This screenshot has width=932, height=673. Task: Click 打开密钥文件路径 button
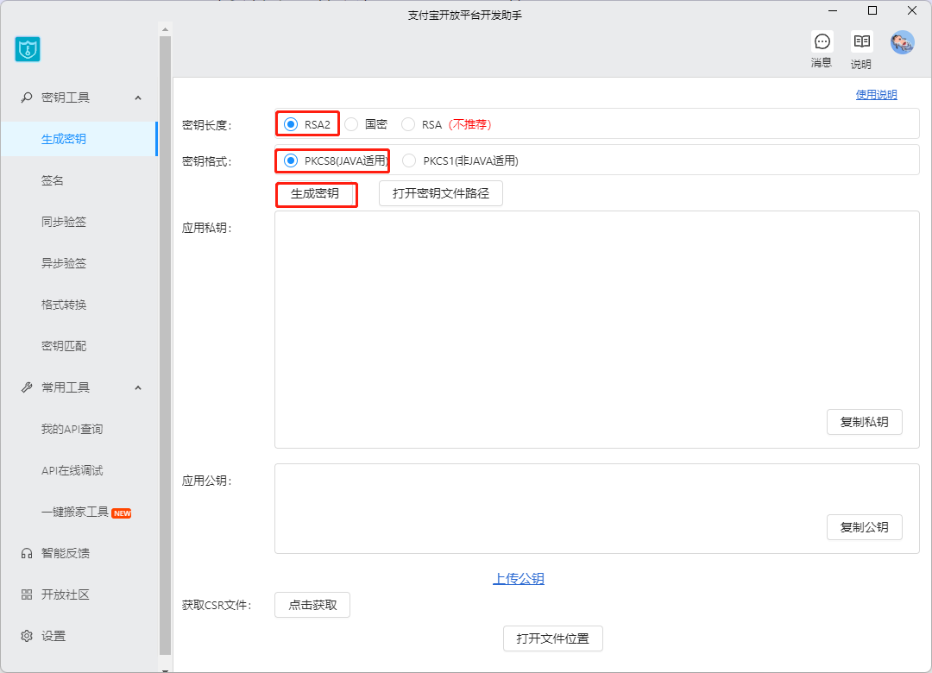pos(441,193)
